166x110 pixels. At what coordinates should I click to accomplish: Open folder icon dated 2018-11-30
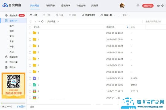coord(34,39)
